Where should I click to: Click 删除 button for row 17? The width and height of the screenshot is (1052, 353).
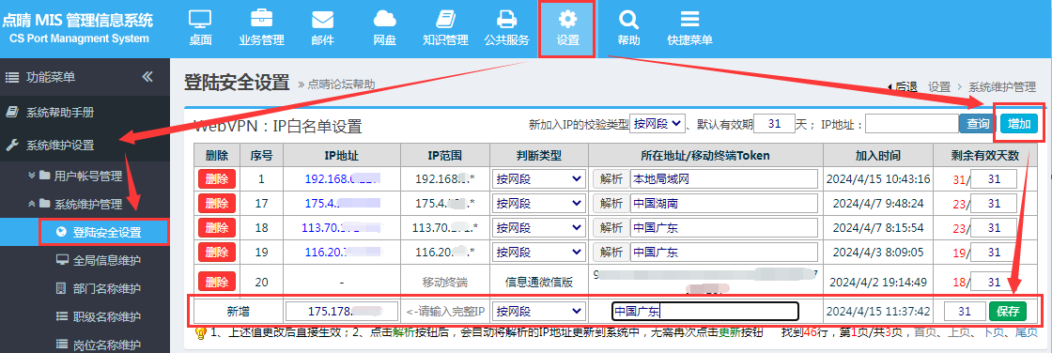pos(217,204)
